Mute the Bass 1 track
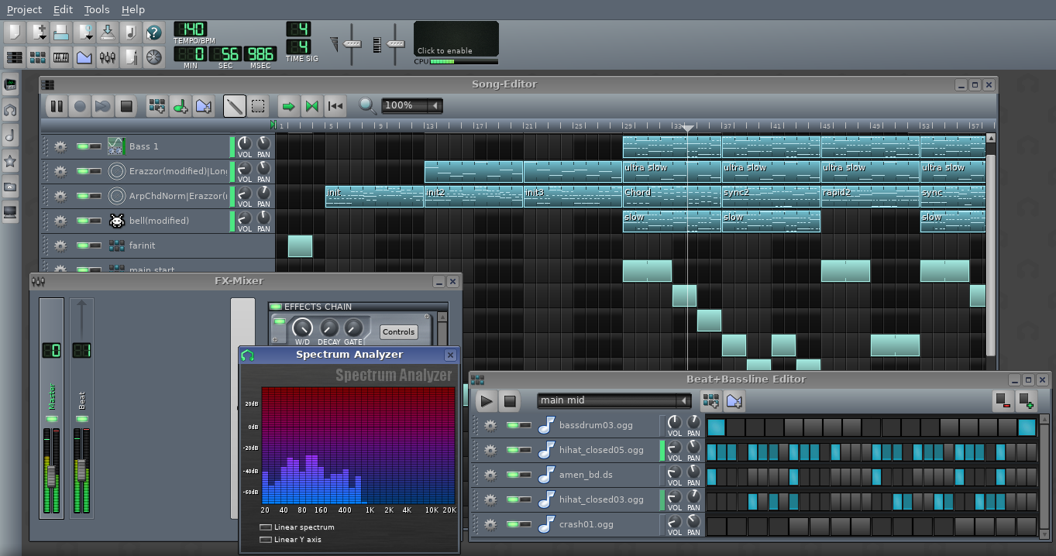The image size is (1056, 556). tap(82, 146)
